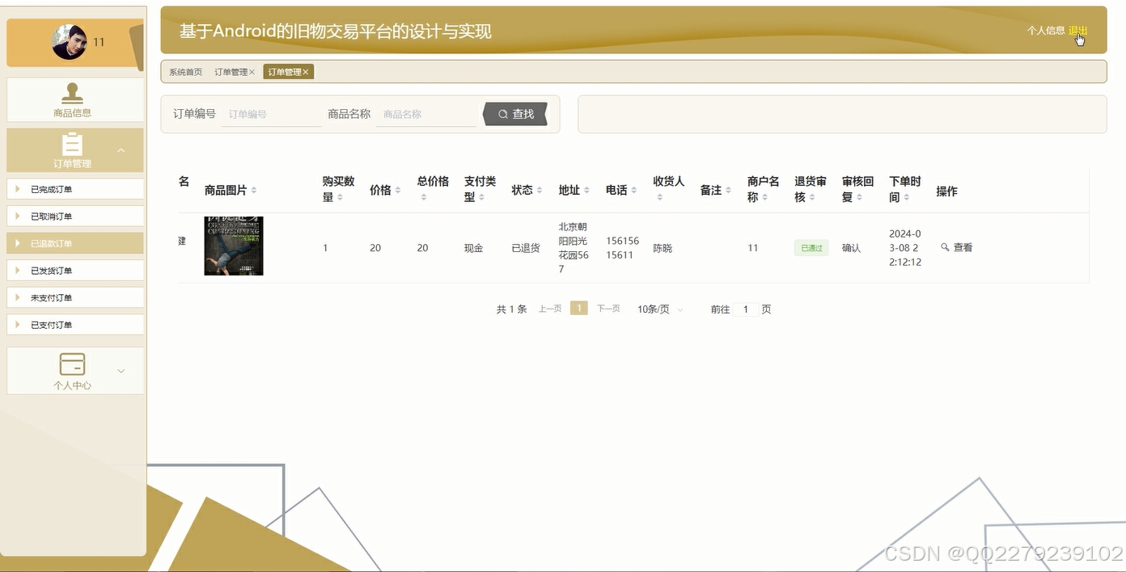Open 个人中心 via its card icon

pyautogui.click(x=74, y=364)
